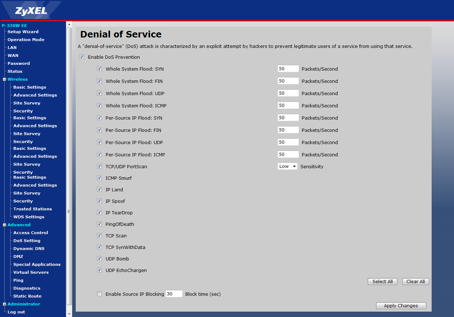454x317 pixels.
Task: Open Operation Mode page
Action: click(26, 40)
